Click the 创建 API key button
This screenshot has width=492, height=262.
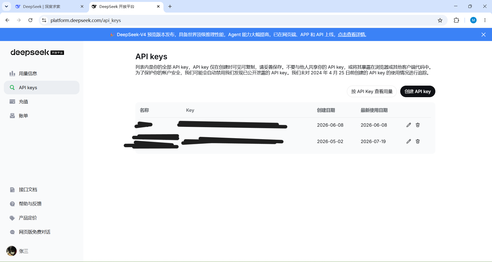click(x=418, y=92)
